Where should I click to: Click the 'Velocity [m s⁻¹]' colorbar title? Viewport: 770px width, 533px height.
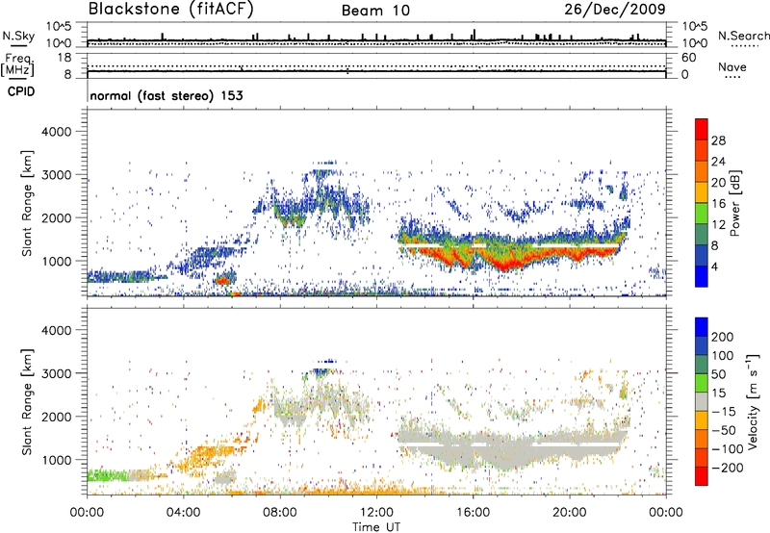click(x=753, y=402)
